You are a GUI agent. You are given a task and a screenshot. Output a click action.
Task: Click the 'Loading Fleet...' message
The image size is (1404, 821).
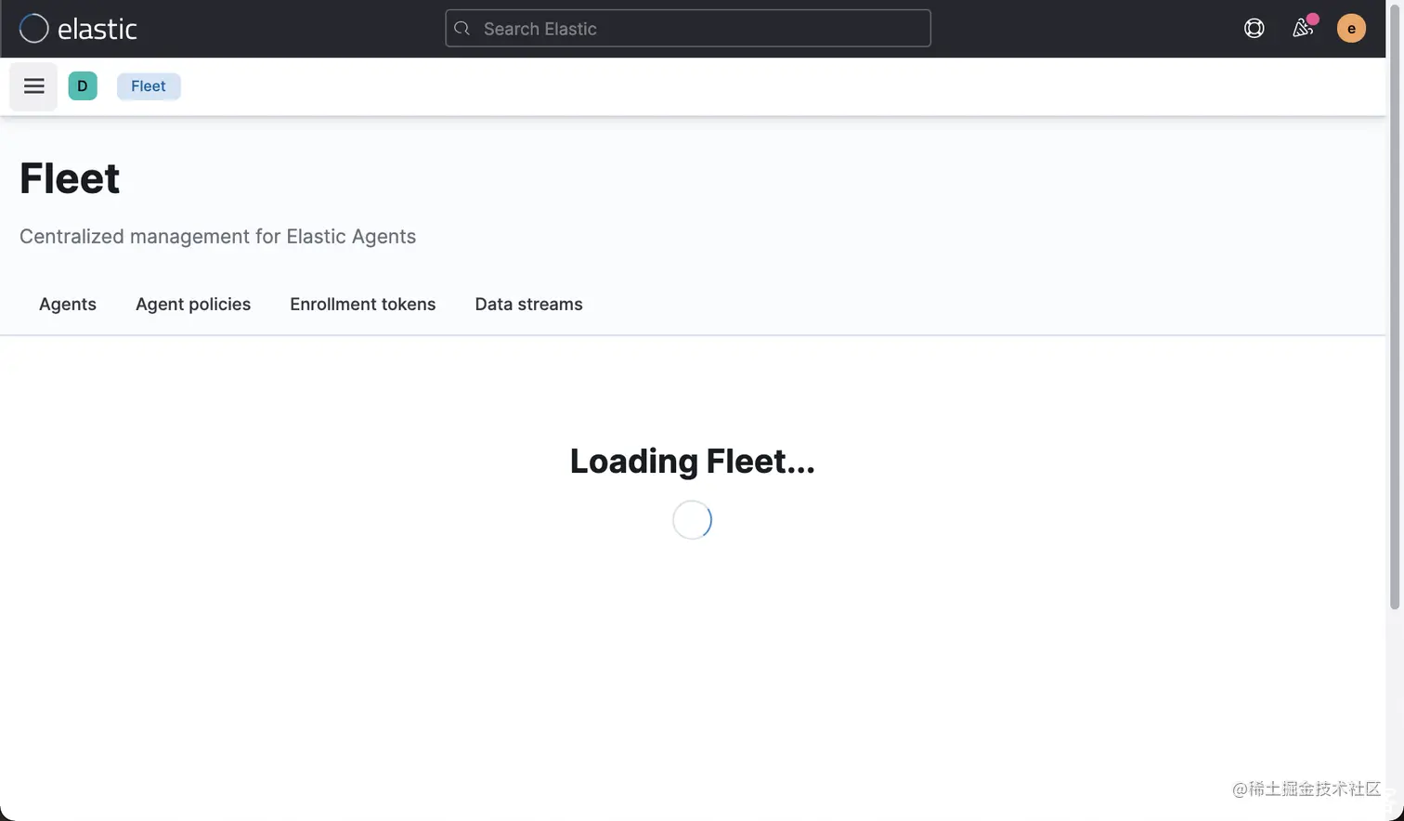click(x=693, y=462)
